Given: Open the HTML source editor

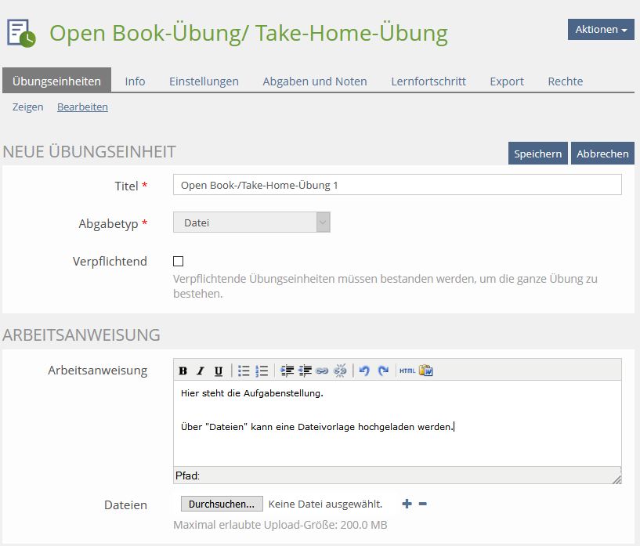Looking at the screenshot, I should coord(407,371).
